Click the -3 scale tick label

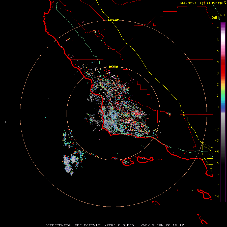tap(217, 140)
